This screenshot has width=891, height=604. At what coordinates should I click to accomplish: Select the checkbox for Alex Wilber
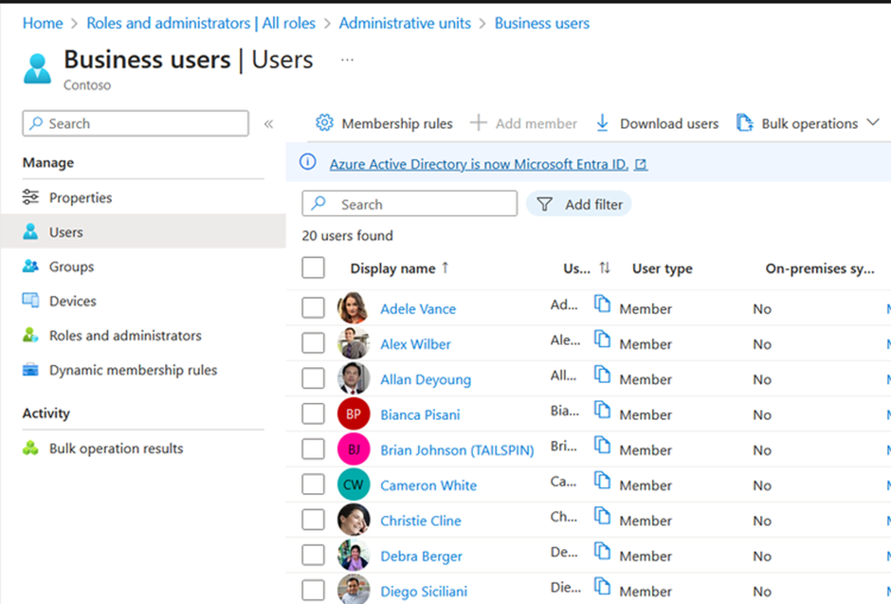click(x=313, y=343)
